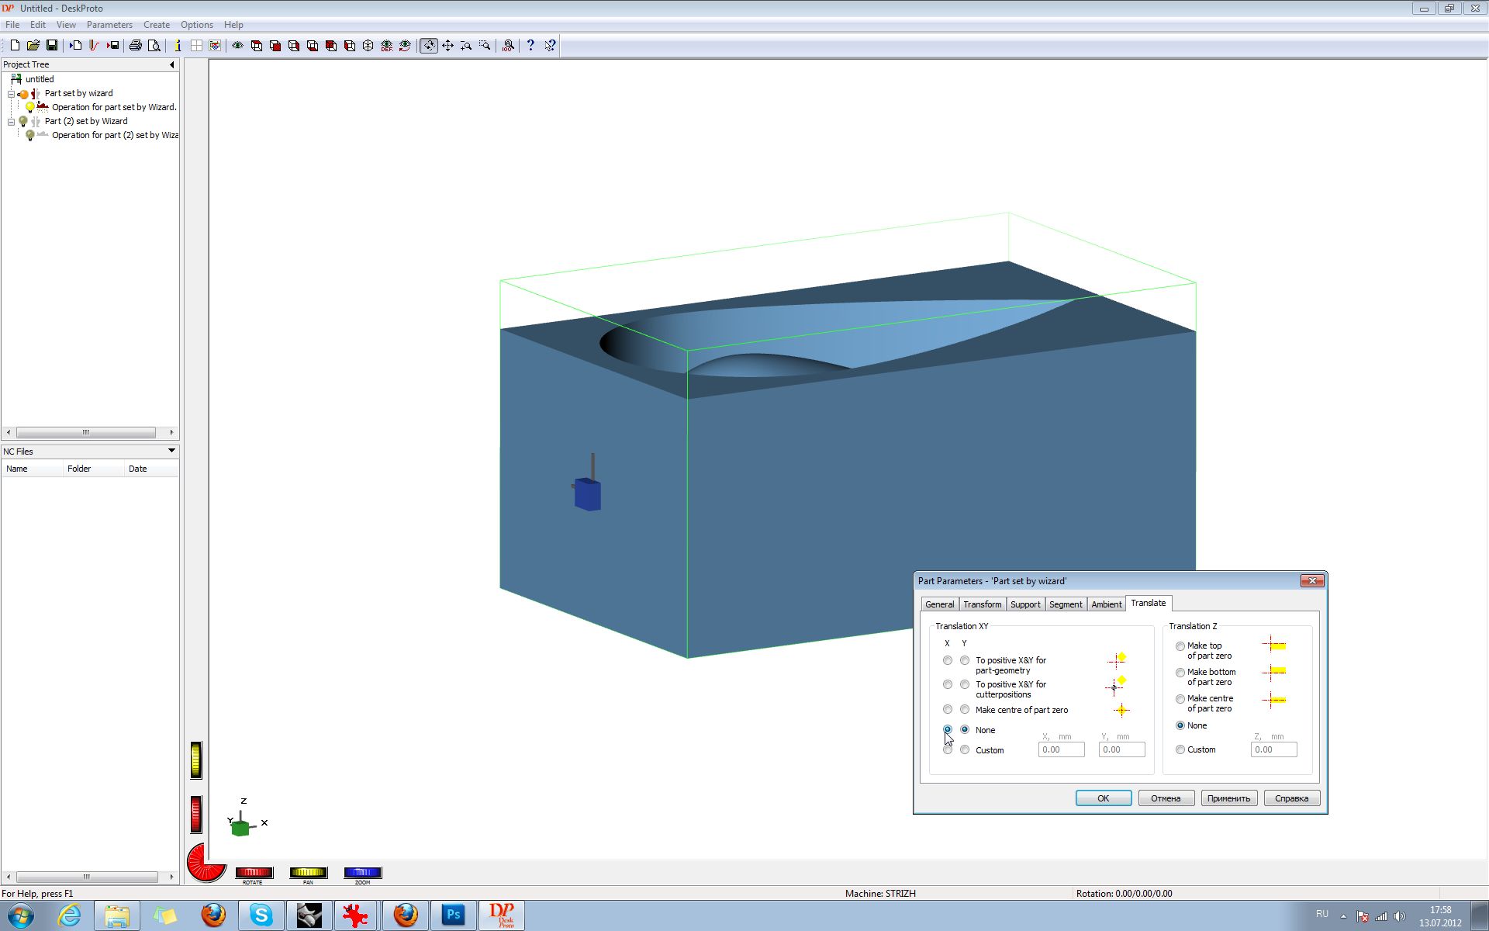Open Print Preview from toolbar
The width and height of the screenshot is (1489, 931).
click(x=154, y=46)
